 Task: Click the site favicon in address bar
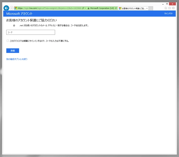(16, 8)
